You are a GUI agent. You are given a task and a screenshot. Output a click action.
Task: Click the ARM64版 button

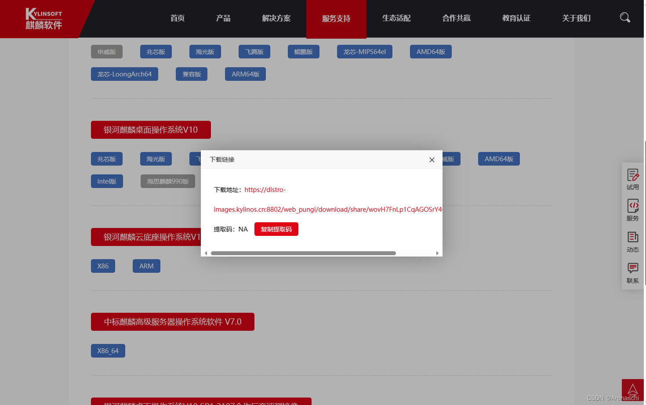coord(245,74)
